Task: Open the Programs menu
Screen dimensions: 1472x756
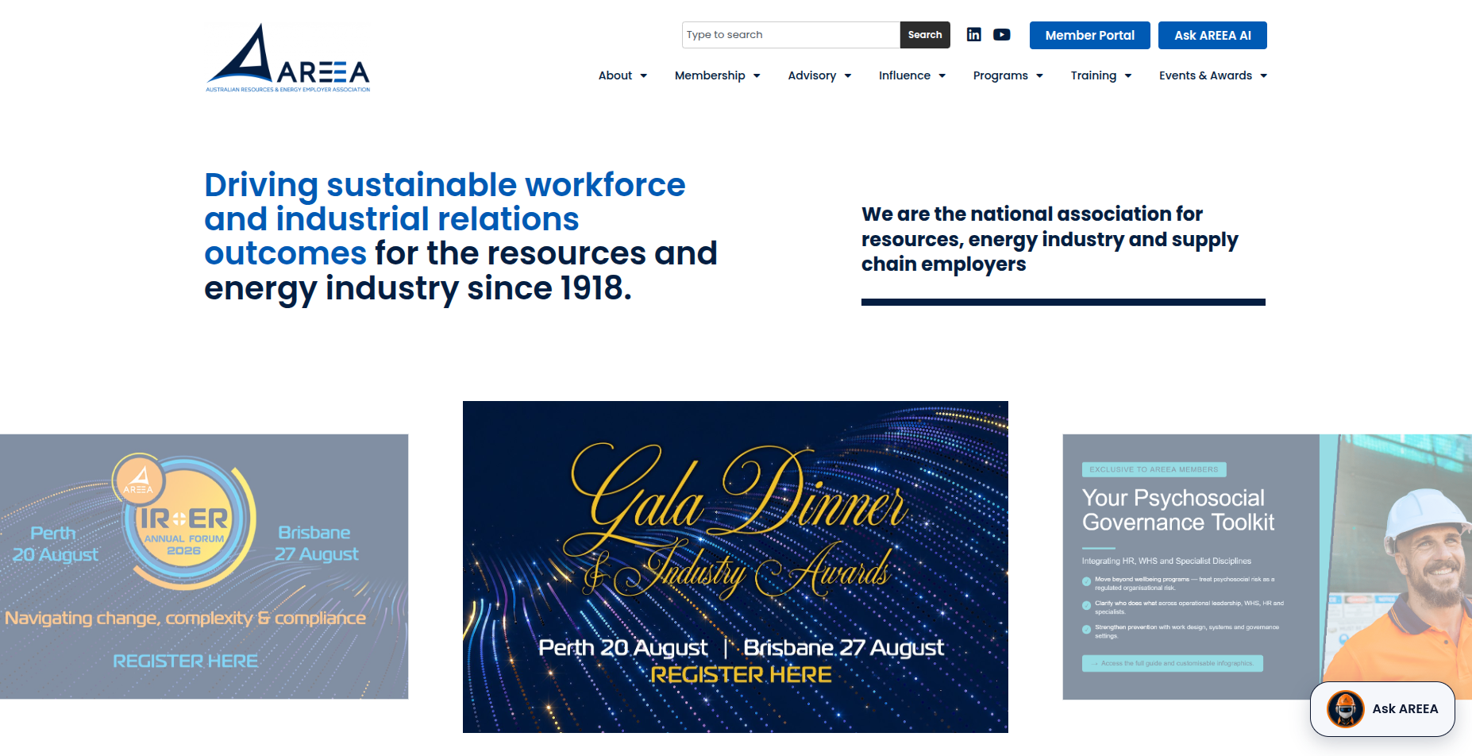Action: [1008, 75]
